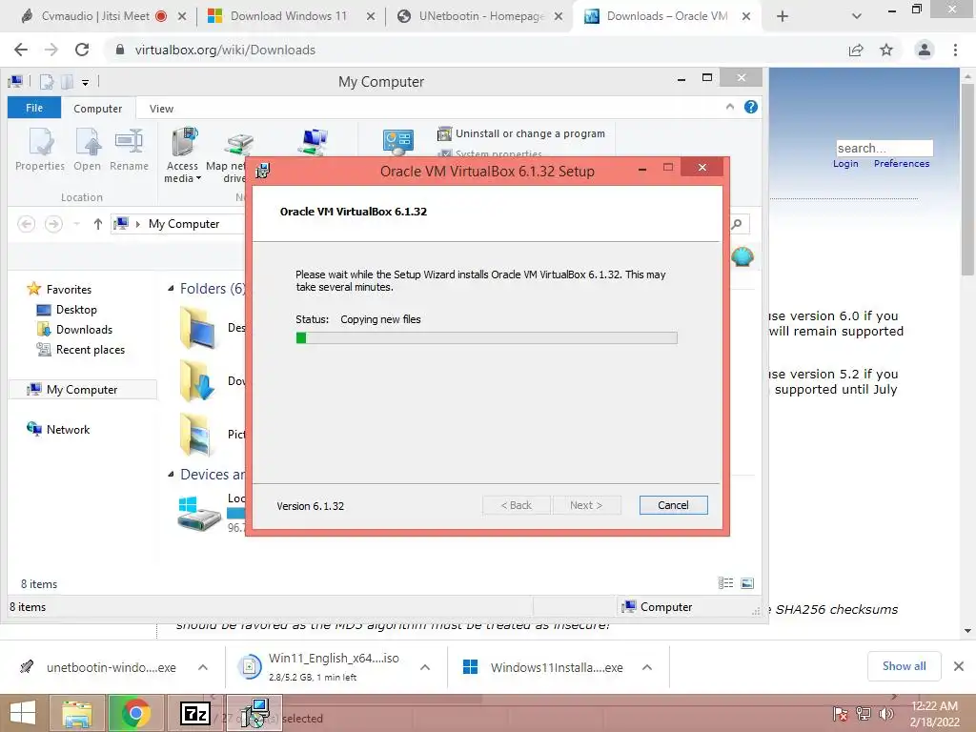Open the File tab in My Computer
Image resolution: width=976 pixels, height=732 pixels.
click(x=34, y=108)
